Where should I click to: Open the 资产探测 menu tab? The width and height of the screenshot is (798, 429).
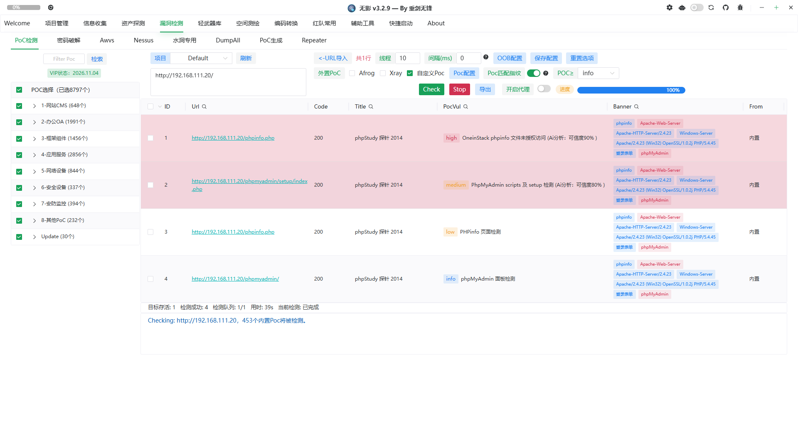click(x=133, y=23)
